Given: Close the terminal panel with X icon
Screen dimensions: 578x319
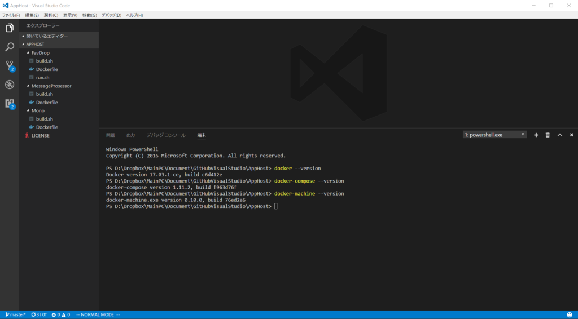Looking at the screenshot, I should tap(571, 135).
